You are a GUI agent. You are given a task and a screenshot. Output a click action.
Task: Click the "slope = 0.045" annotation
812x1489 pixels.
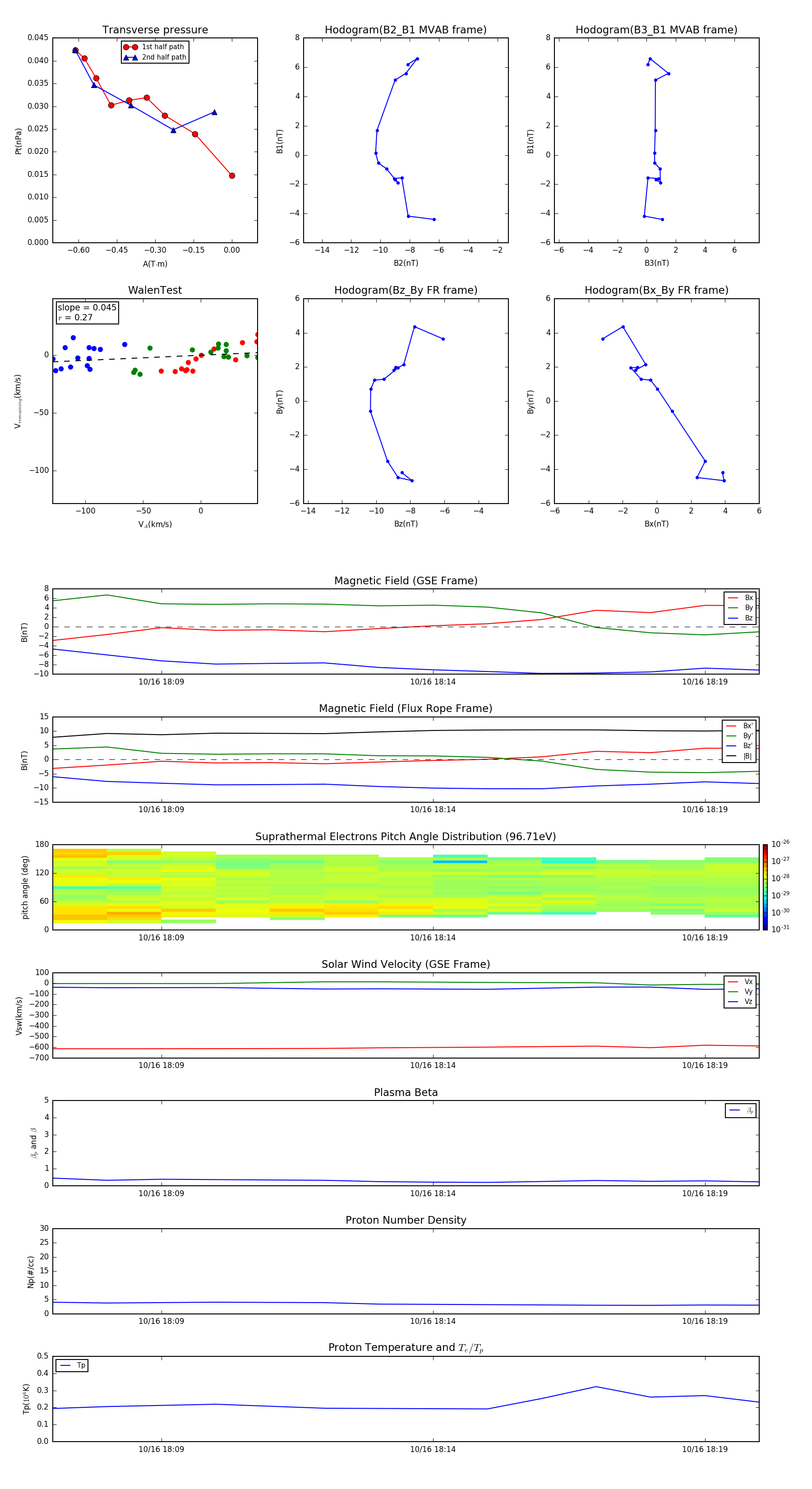point(87,308)
